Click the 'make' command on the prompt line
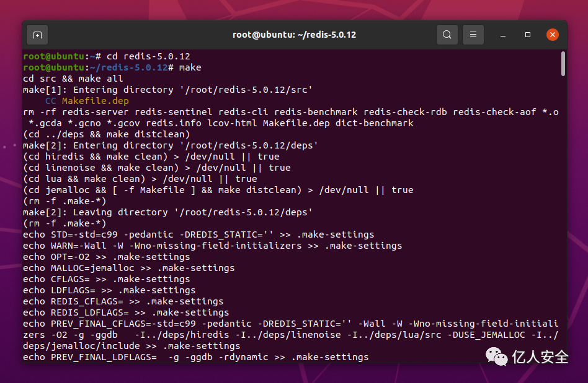The image size is (588, 383). (190, 67)
